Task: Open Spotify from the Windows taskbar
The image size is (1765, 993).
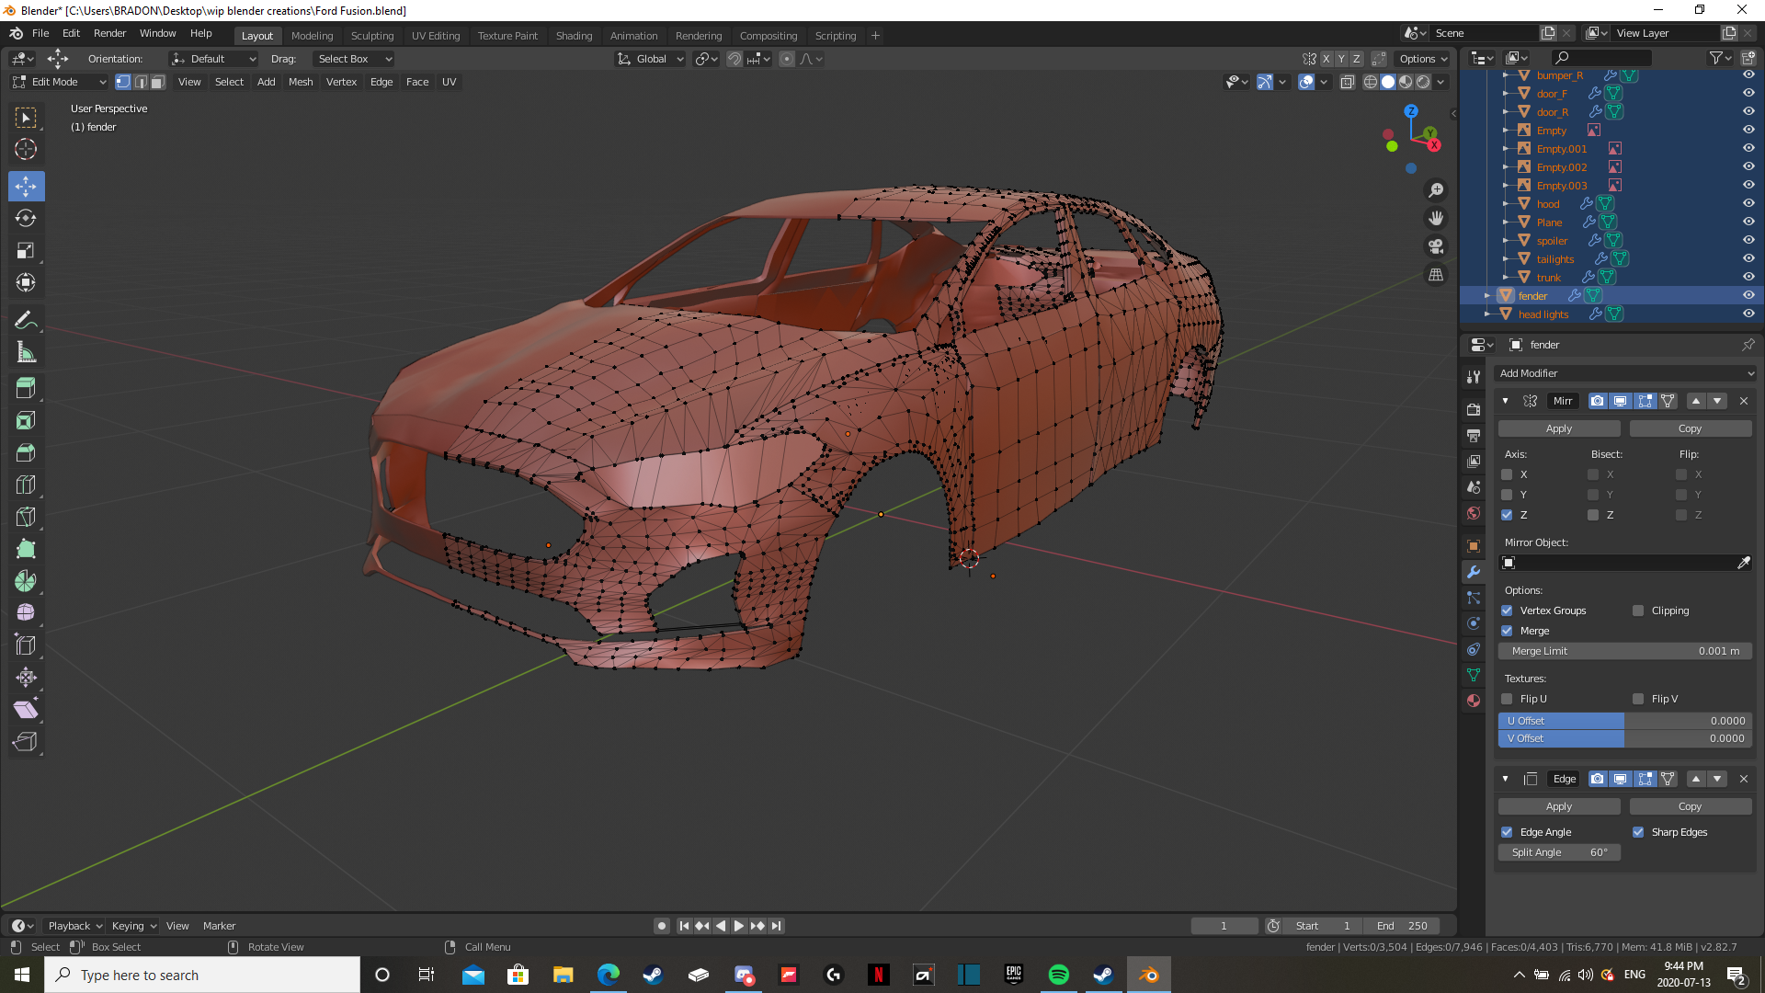Action: click(1058, 975)
